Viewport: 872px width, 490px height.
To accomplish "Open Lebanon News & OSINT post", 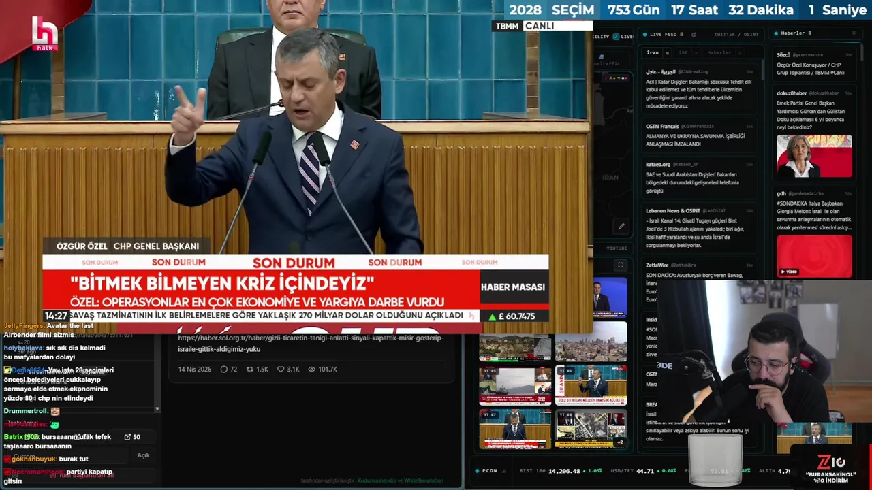I will point(700,228).
